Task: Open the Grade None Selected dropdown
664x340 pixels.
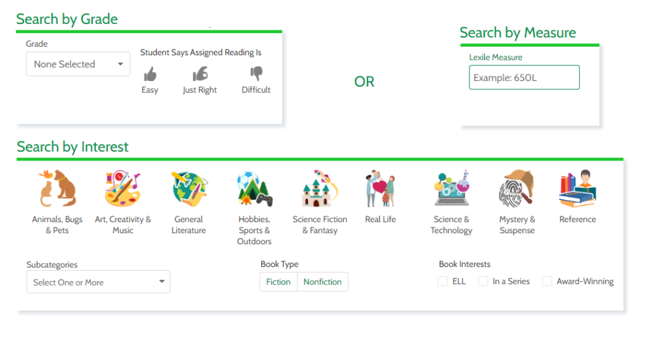Action: (x=78, y=64)
